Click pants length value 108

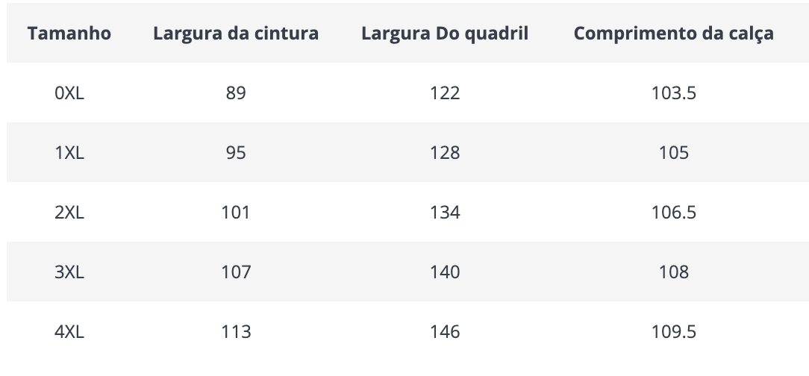pos(673,272)
